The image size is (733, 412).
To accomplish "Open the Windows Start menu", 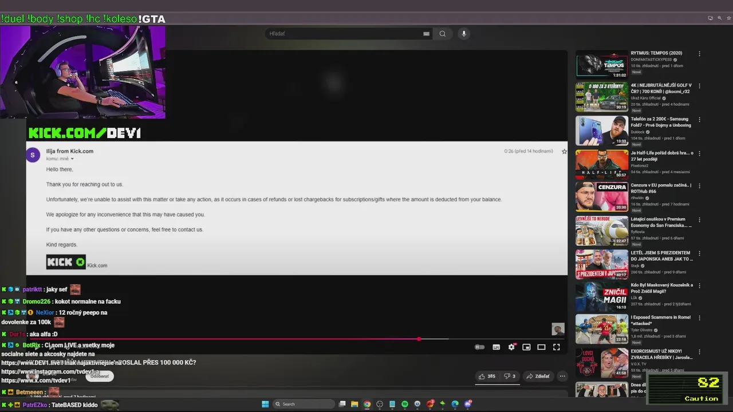I will pyautogui.click(x=265, y=404).
